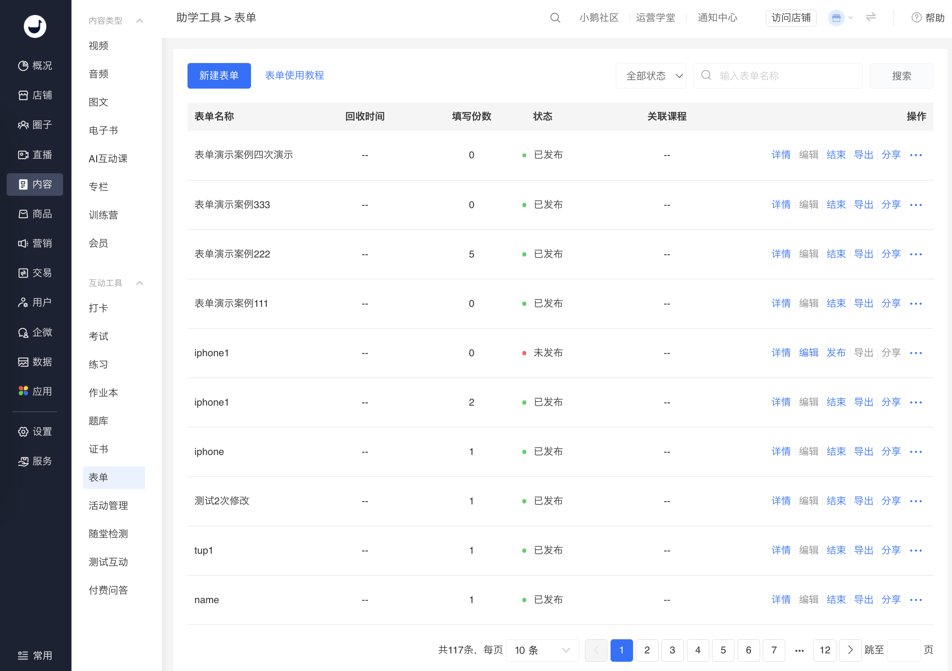Click the 帮助 help question-mark icon
952x671 pixels.
point(916,18)
